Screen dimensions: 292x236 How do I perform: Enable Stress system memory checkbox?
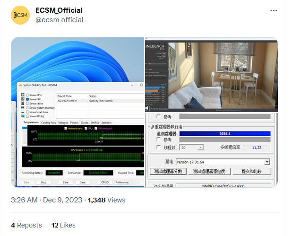27,108
